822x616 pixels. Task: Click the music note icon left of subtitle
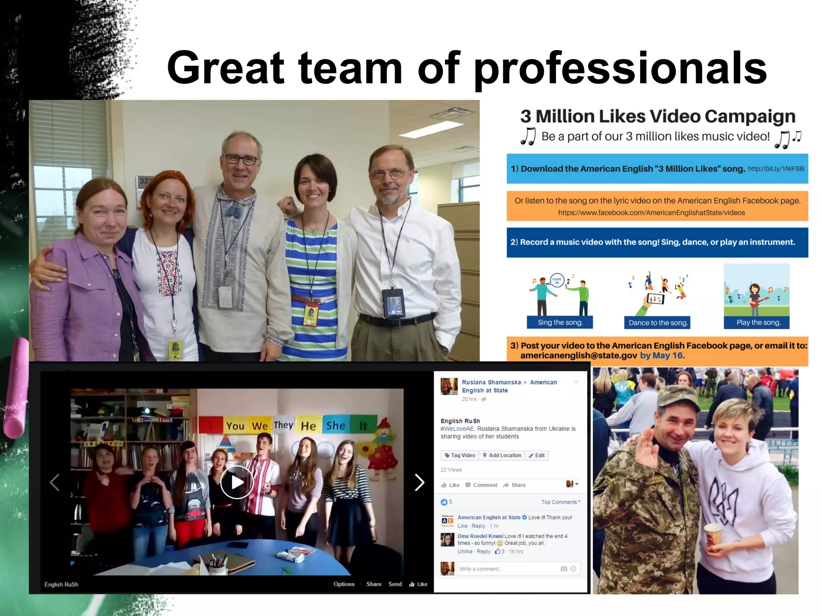coord(528,136)
